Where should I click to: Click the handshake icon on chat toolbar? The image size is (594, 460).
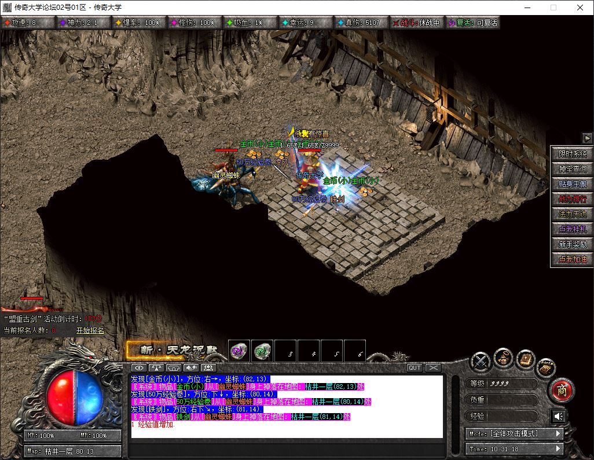[x=191, y=367]
